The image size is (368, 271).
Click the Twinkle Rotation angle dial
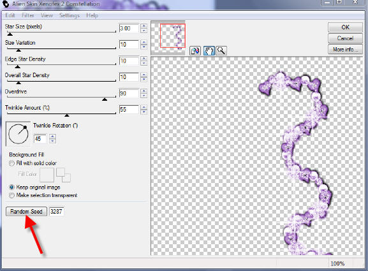click(18, 133)
